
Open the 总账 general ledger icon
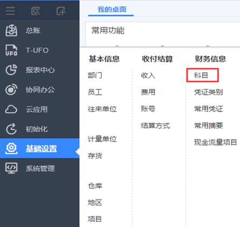click(x=11, y=30)
